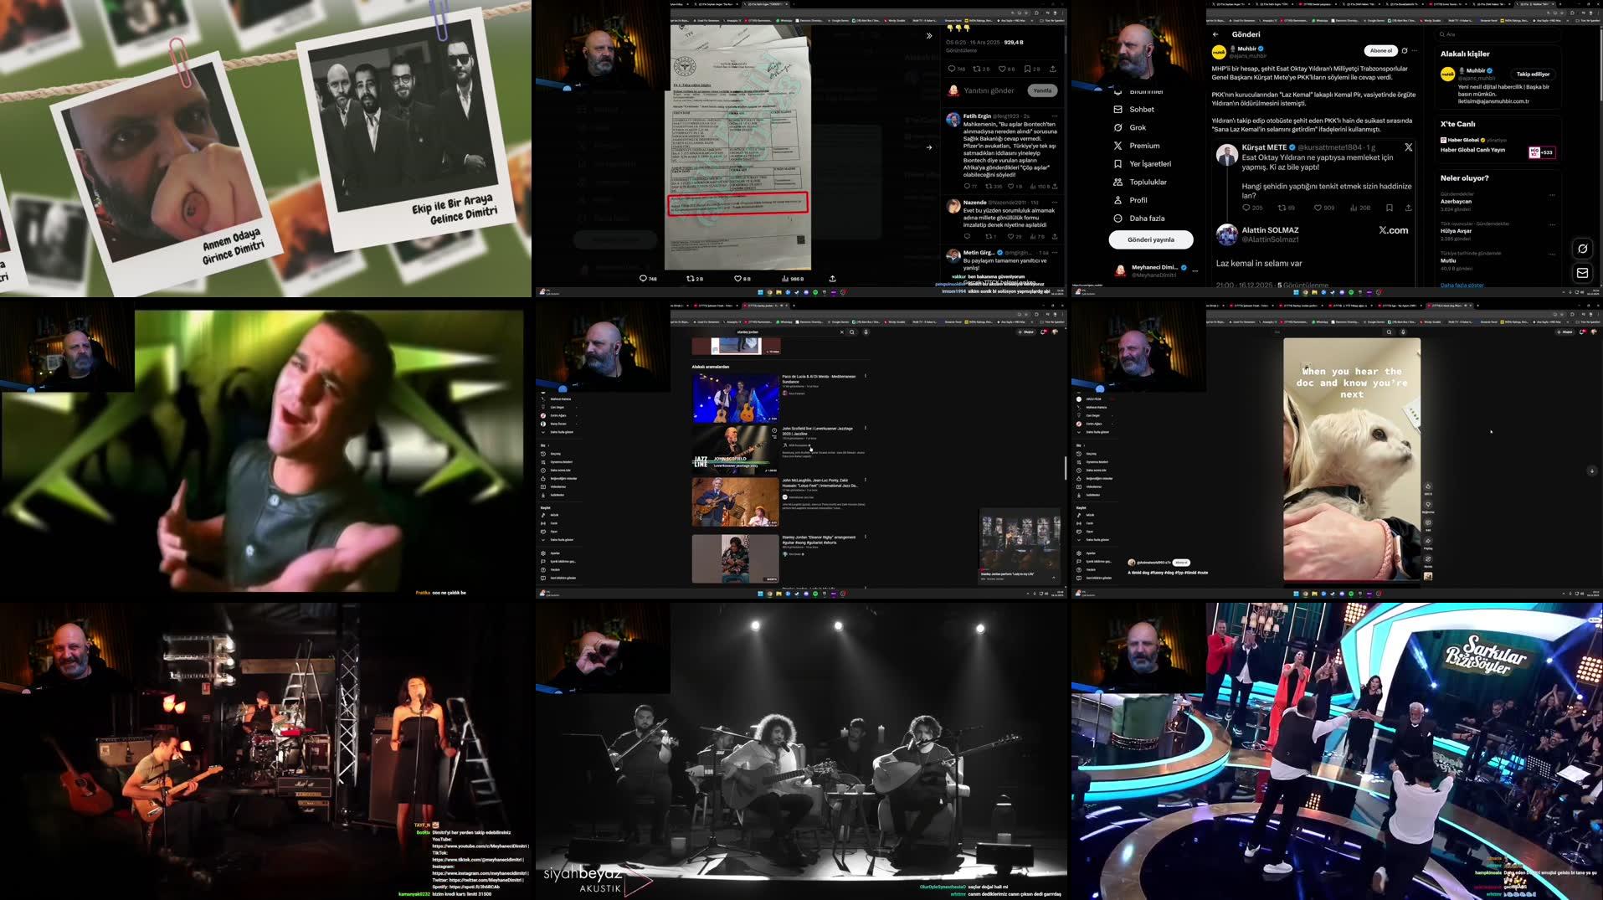Open options menu next to Azerbaycan trend
This screenshot has width=1603, height=900.
coord(1552,195)
